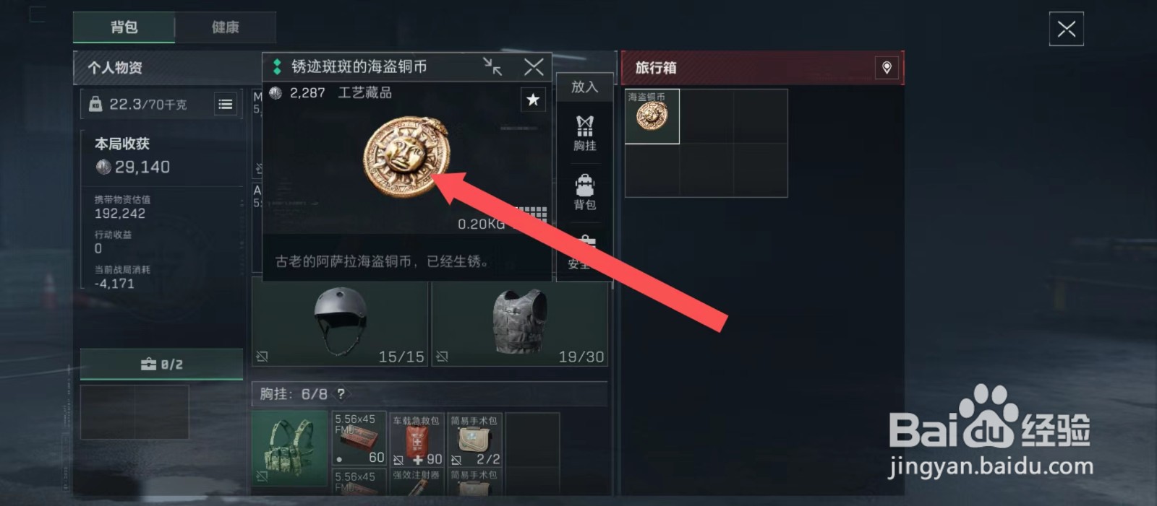Viewport: 1157px width, 506px height.
Task: Toggle the list view icon beside the weight
Action: click(x=226, y=105)
